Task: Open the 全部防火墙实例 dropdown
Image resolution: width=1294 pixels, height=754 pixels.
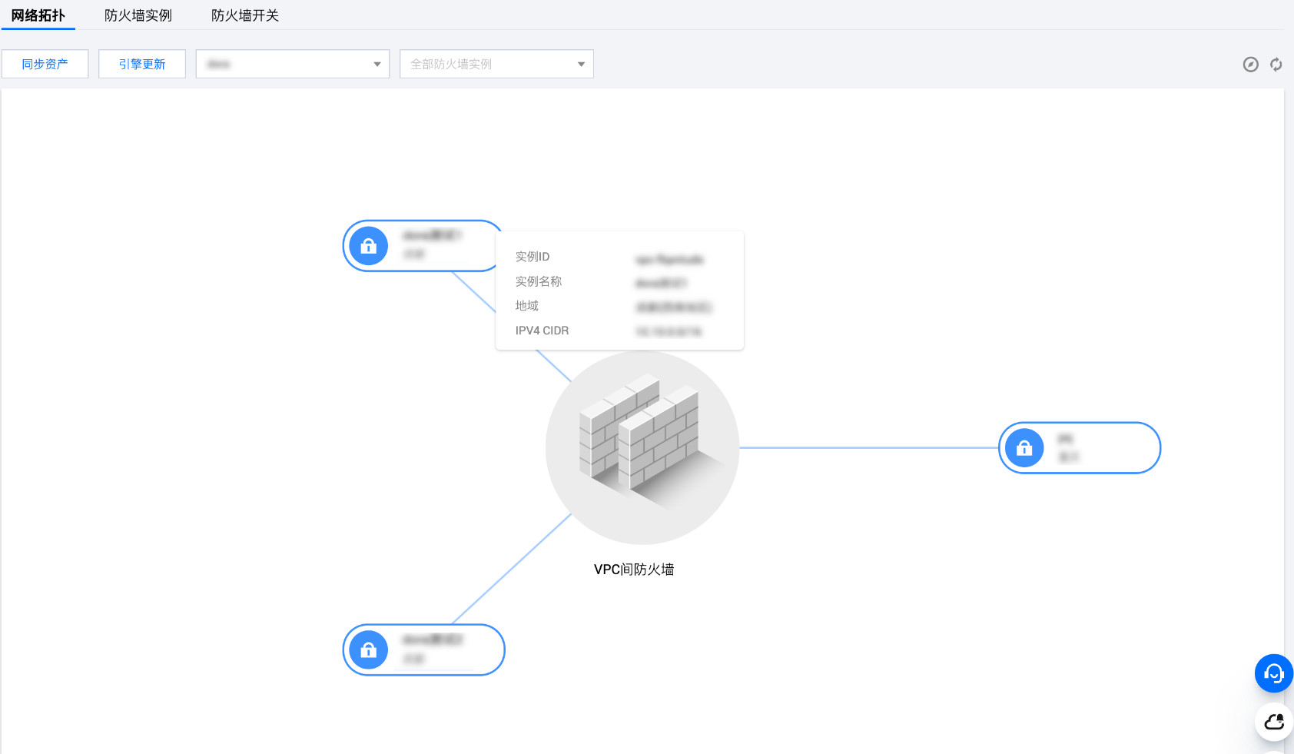Action: (x=496, y=65)
